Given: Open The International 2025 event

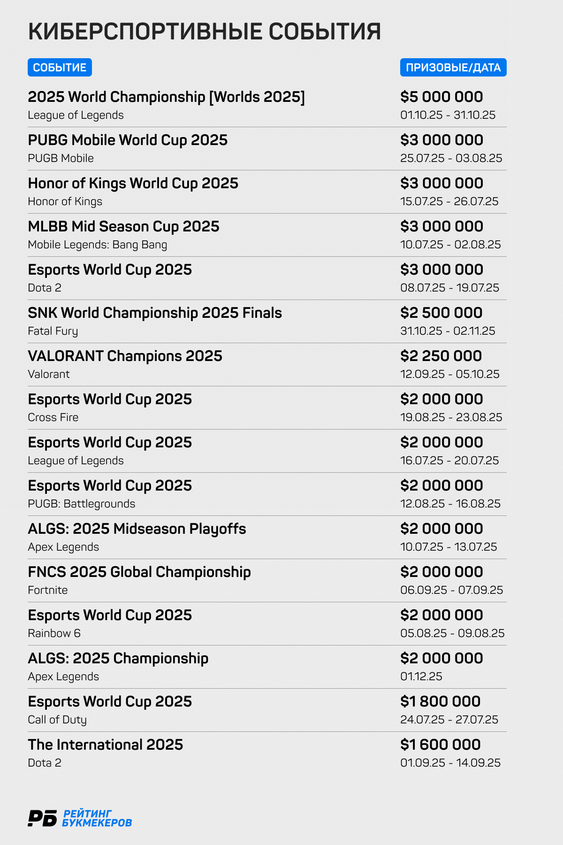Looking at the screenshot, I should tap(105, 745).
